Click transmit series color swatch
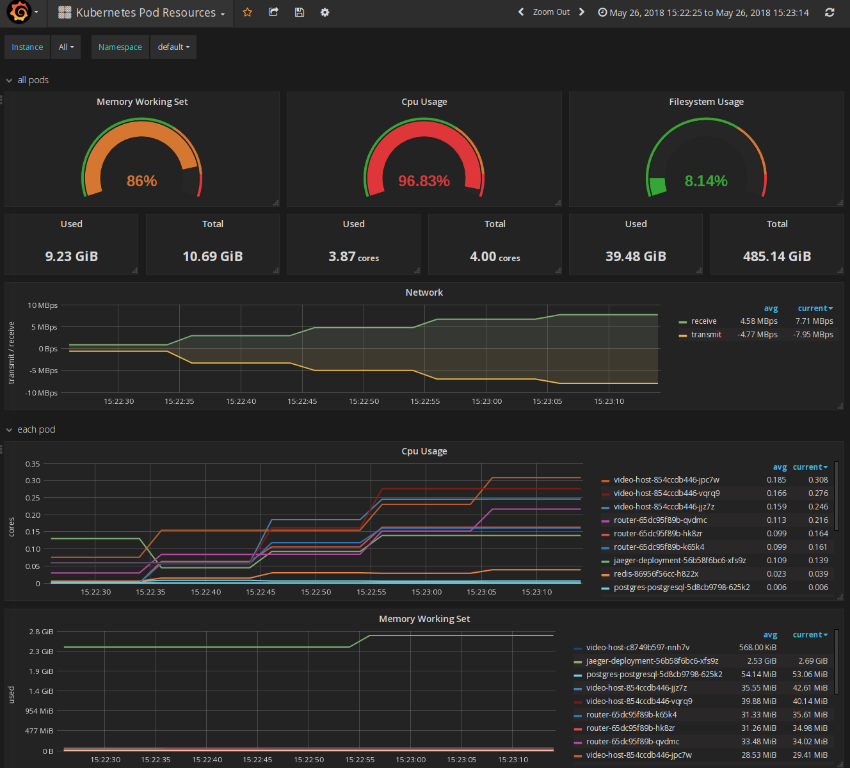Screen dimensions: 850x768 pos(683,335)
